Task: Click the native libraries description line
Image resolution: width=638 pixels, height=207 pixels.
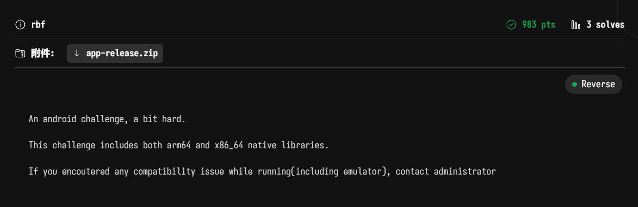Action: click(178, 145)
